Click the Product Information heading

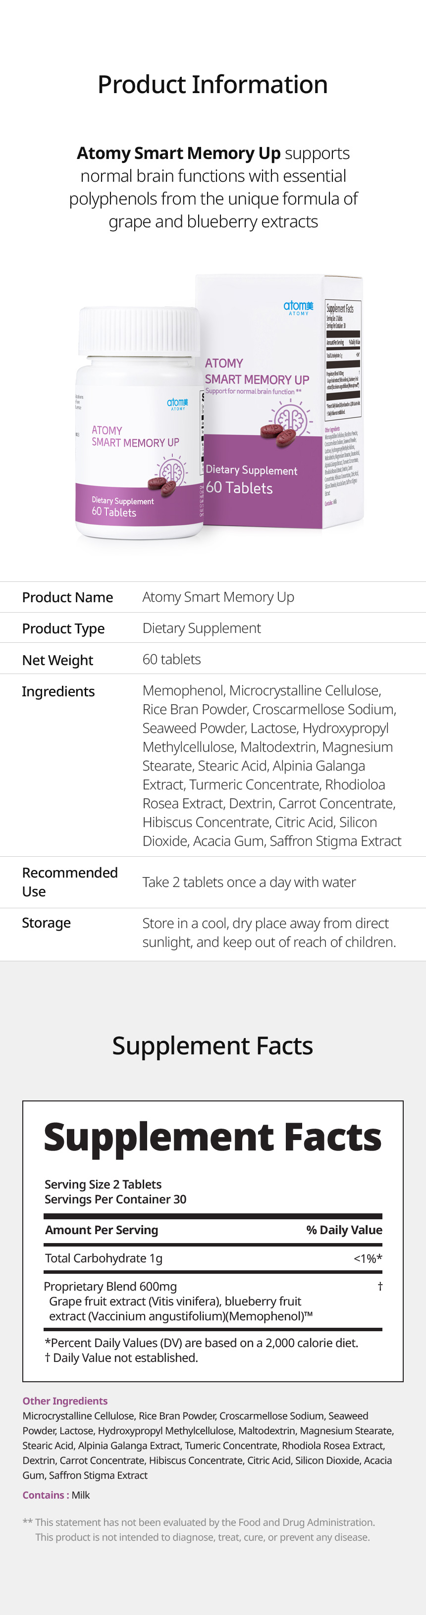[213, 84]
